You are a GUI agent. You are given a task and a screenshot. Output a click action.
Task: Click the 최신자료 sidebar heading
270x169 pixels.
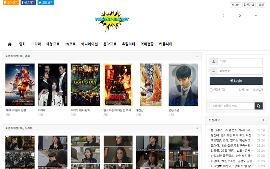pos(214,120)
